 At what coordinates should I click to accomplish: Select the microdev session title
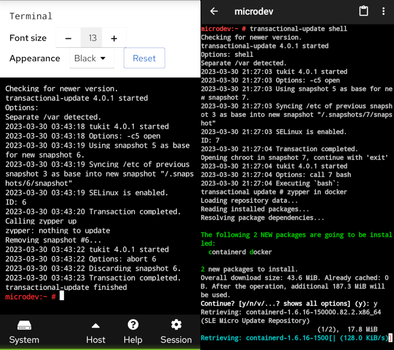point(254,11)
